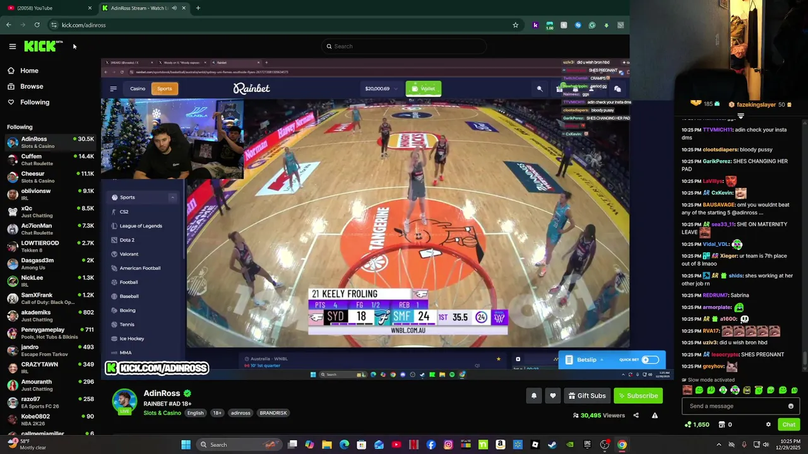
Task: Open Instagram from the Windows taskbar
Action: [448, 445]
